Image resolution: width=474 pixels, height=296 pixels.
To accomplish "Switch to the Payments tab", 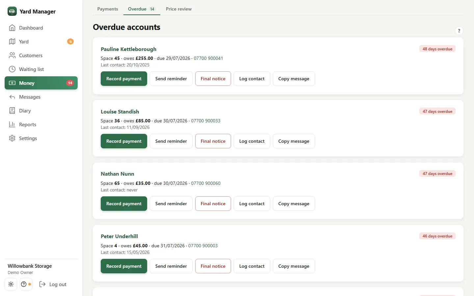I will click(x=108, y=9).
